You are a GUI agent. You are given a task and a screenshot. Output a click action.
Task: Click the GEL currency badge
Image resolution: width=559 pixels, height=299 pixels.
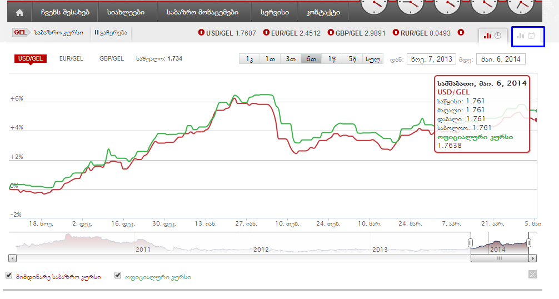point(20,32)
